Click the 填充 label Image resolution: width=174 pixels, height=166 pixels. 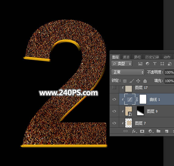(x=158, y=81)
